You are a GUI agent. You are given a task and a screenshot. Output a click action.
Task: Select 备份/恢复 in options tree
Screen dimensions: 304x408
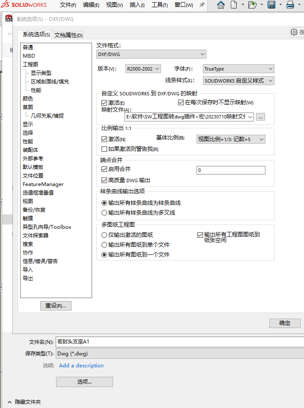[34, 210]
